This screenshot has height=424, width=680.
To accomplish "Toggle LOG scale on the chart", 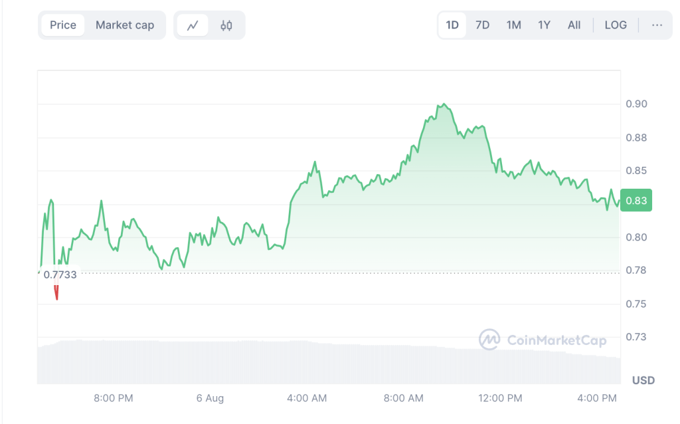I will tap(616, 25).
